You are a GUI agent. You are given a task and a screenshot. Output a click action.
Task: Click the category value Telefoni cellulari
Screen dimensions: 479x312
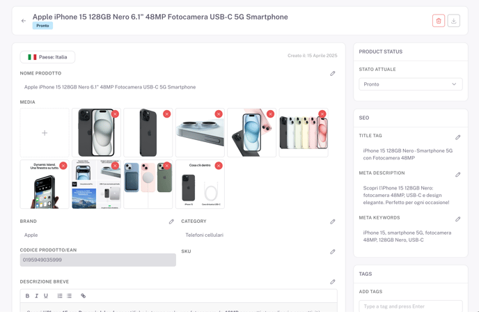pos(205,235)
